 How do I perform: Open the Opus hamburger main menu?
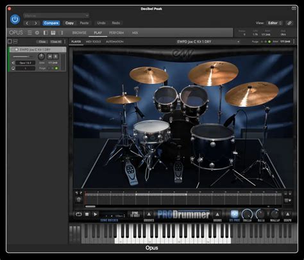(30, 33)
